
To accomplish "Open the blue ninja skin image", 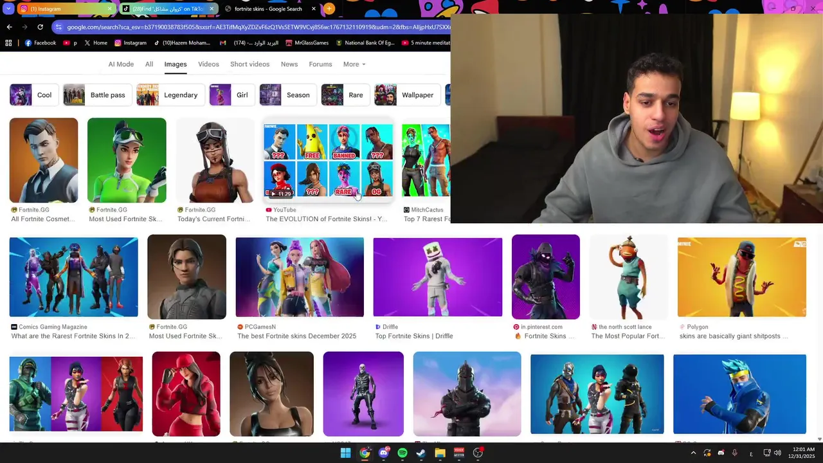I will pyautogui.click(x=739, y=394).
